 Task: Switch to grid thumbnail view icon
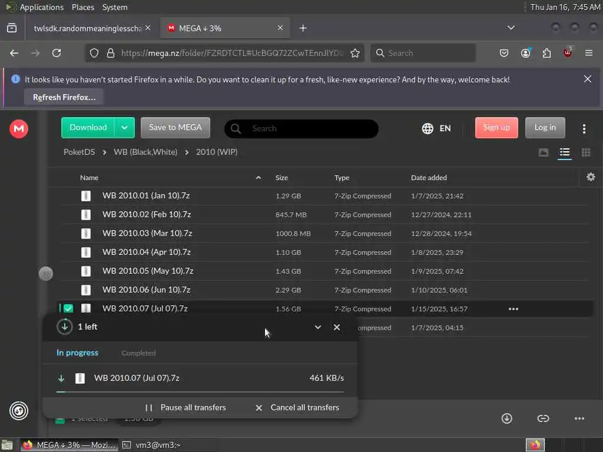586,152
